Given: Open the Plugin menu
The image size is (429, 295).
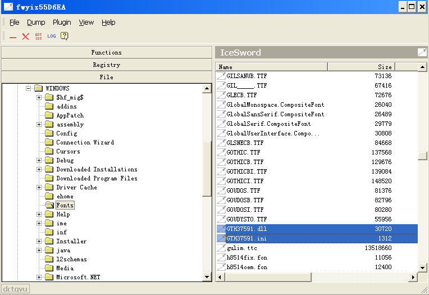Looking at the screenshot, I should tap(62, 22).
